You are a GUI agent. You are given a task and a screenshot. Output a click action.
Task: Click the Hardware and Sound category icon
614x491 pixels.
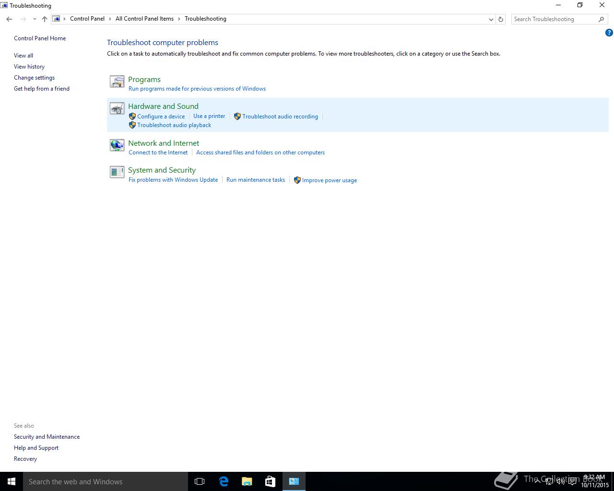pos(117,109)
